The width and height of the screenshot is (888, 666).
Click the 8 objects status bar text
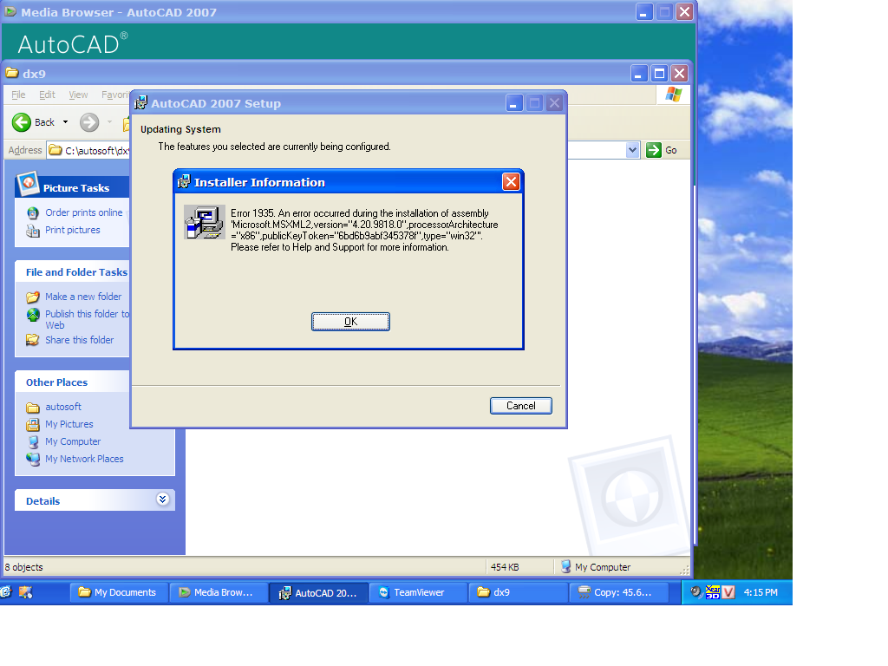click(x=23, y=567)
